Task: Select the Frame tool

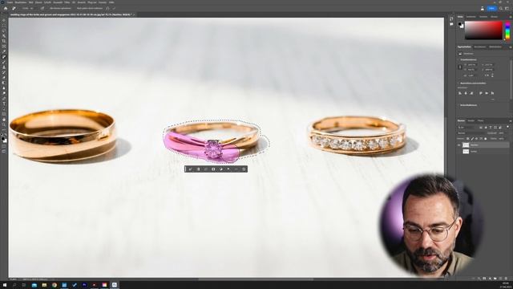Action: [x=4, y=47]
